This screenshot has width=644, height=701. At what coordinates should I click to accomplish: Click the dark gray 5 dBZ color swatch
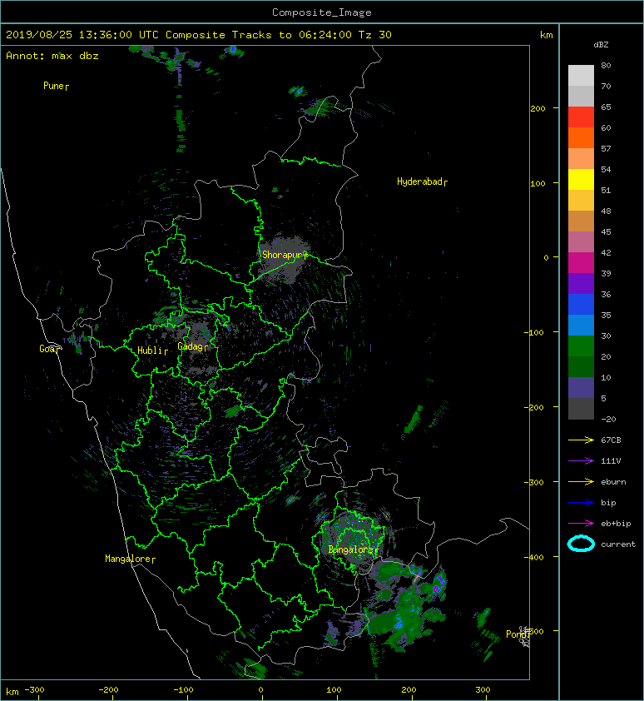coord(581,408)
